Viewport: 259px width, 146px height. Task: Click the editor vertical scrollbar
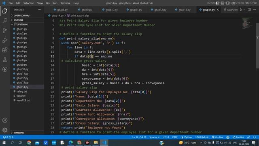pyautogui.click(x=257, y=45)
